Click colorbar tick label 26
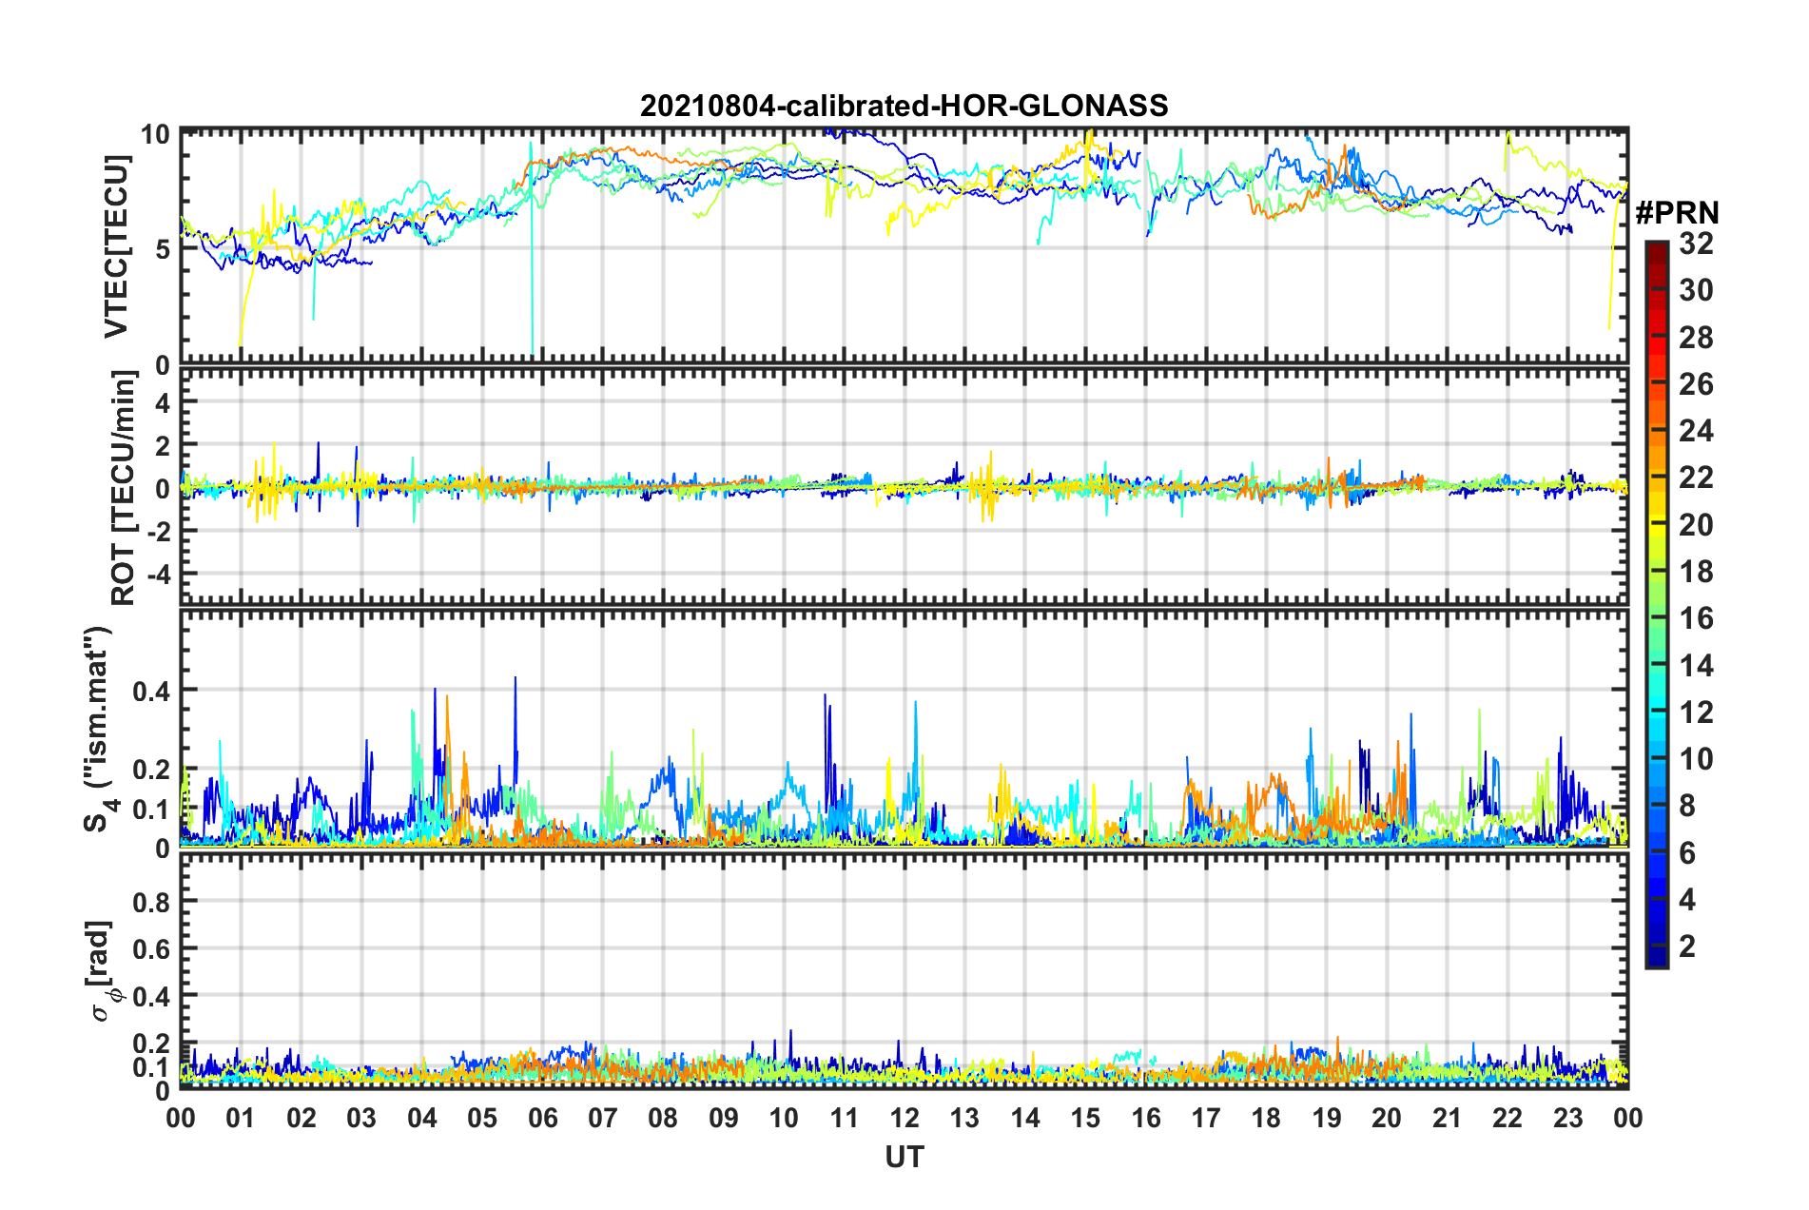Screen dimensions: 1809x1210 (x=1696, y=384)
